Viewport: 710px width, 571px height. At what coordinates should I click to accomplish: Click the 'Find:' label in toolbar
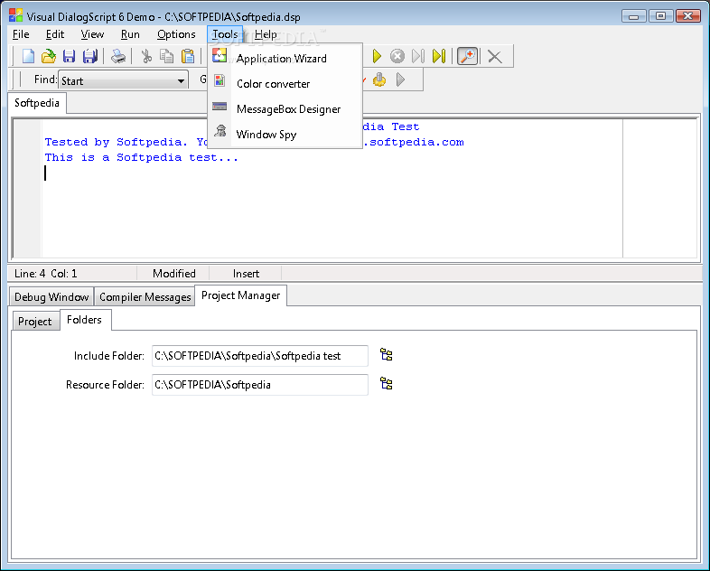coord(46,80)
